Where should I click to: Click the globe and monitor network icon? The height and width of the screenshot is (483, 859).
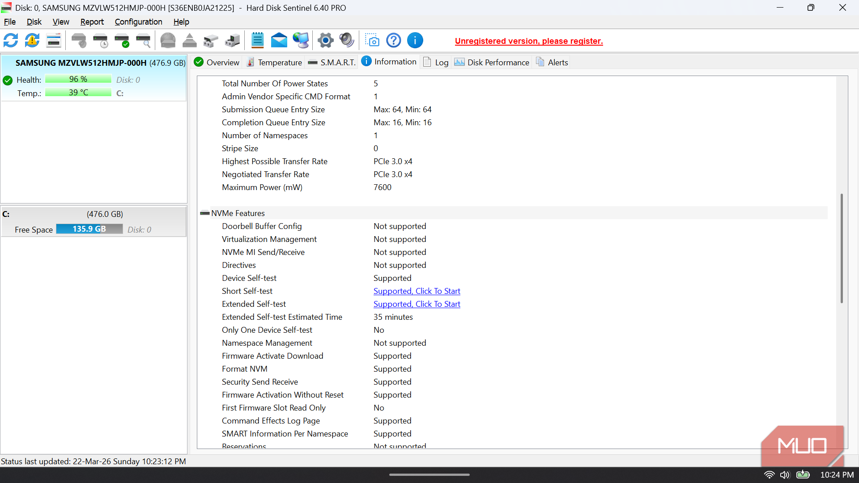coord(301,41)
